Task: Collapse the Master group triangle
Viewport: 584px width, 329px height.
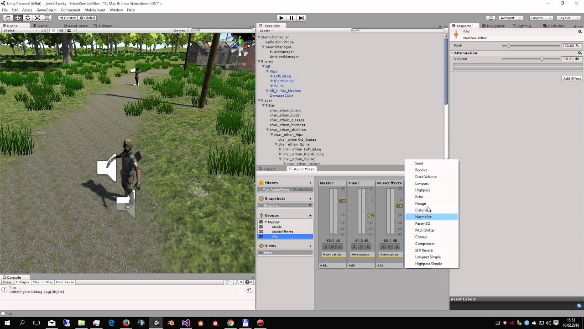Action: (266, 222)
